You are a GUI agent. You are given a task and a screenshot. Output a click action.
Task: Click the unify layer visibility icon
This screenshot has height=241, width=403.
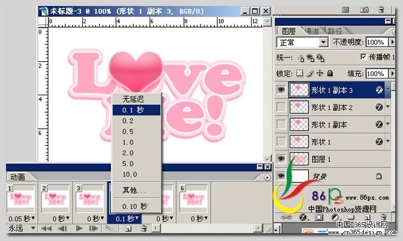coord(311,58)
